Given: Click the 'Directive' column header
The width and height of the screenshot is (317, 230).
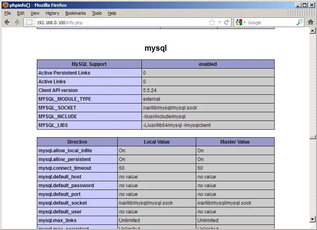Looking at the screenshot, I should click(77, 142).
